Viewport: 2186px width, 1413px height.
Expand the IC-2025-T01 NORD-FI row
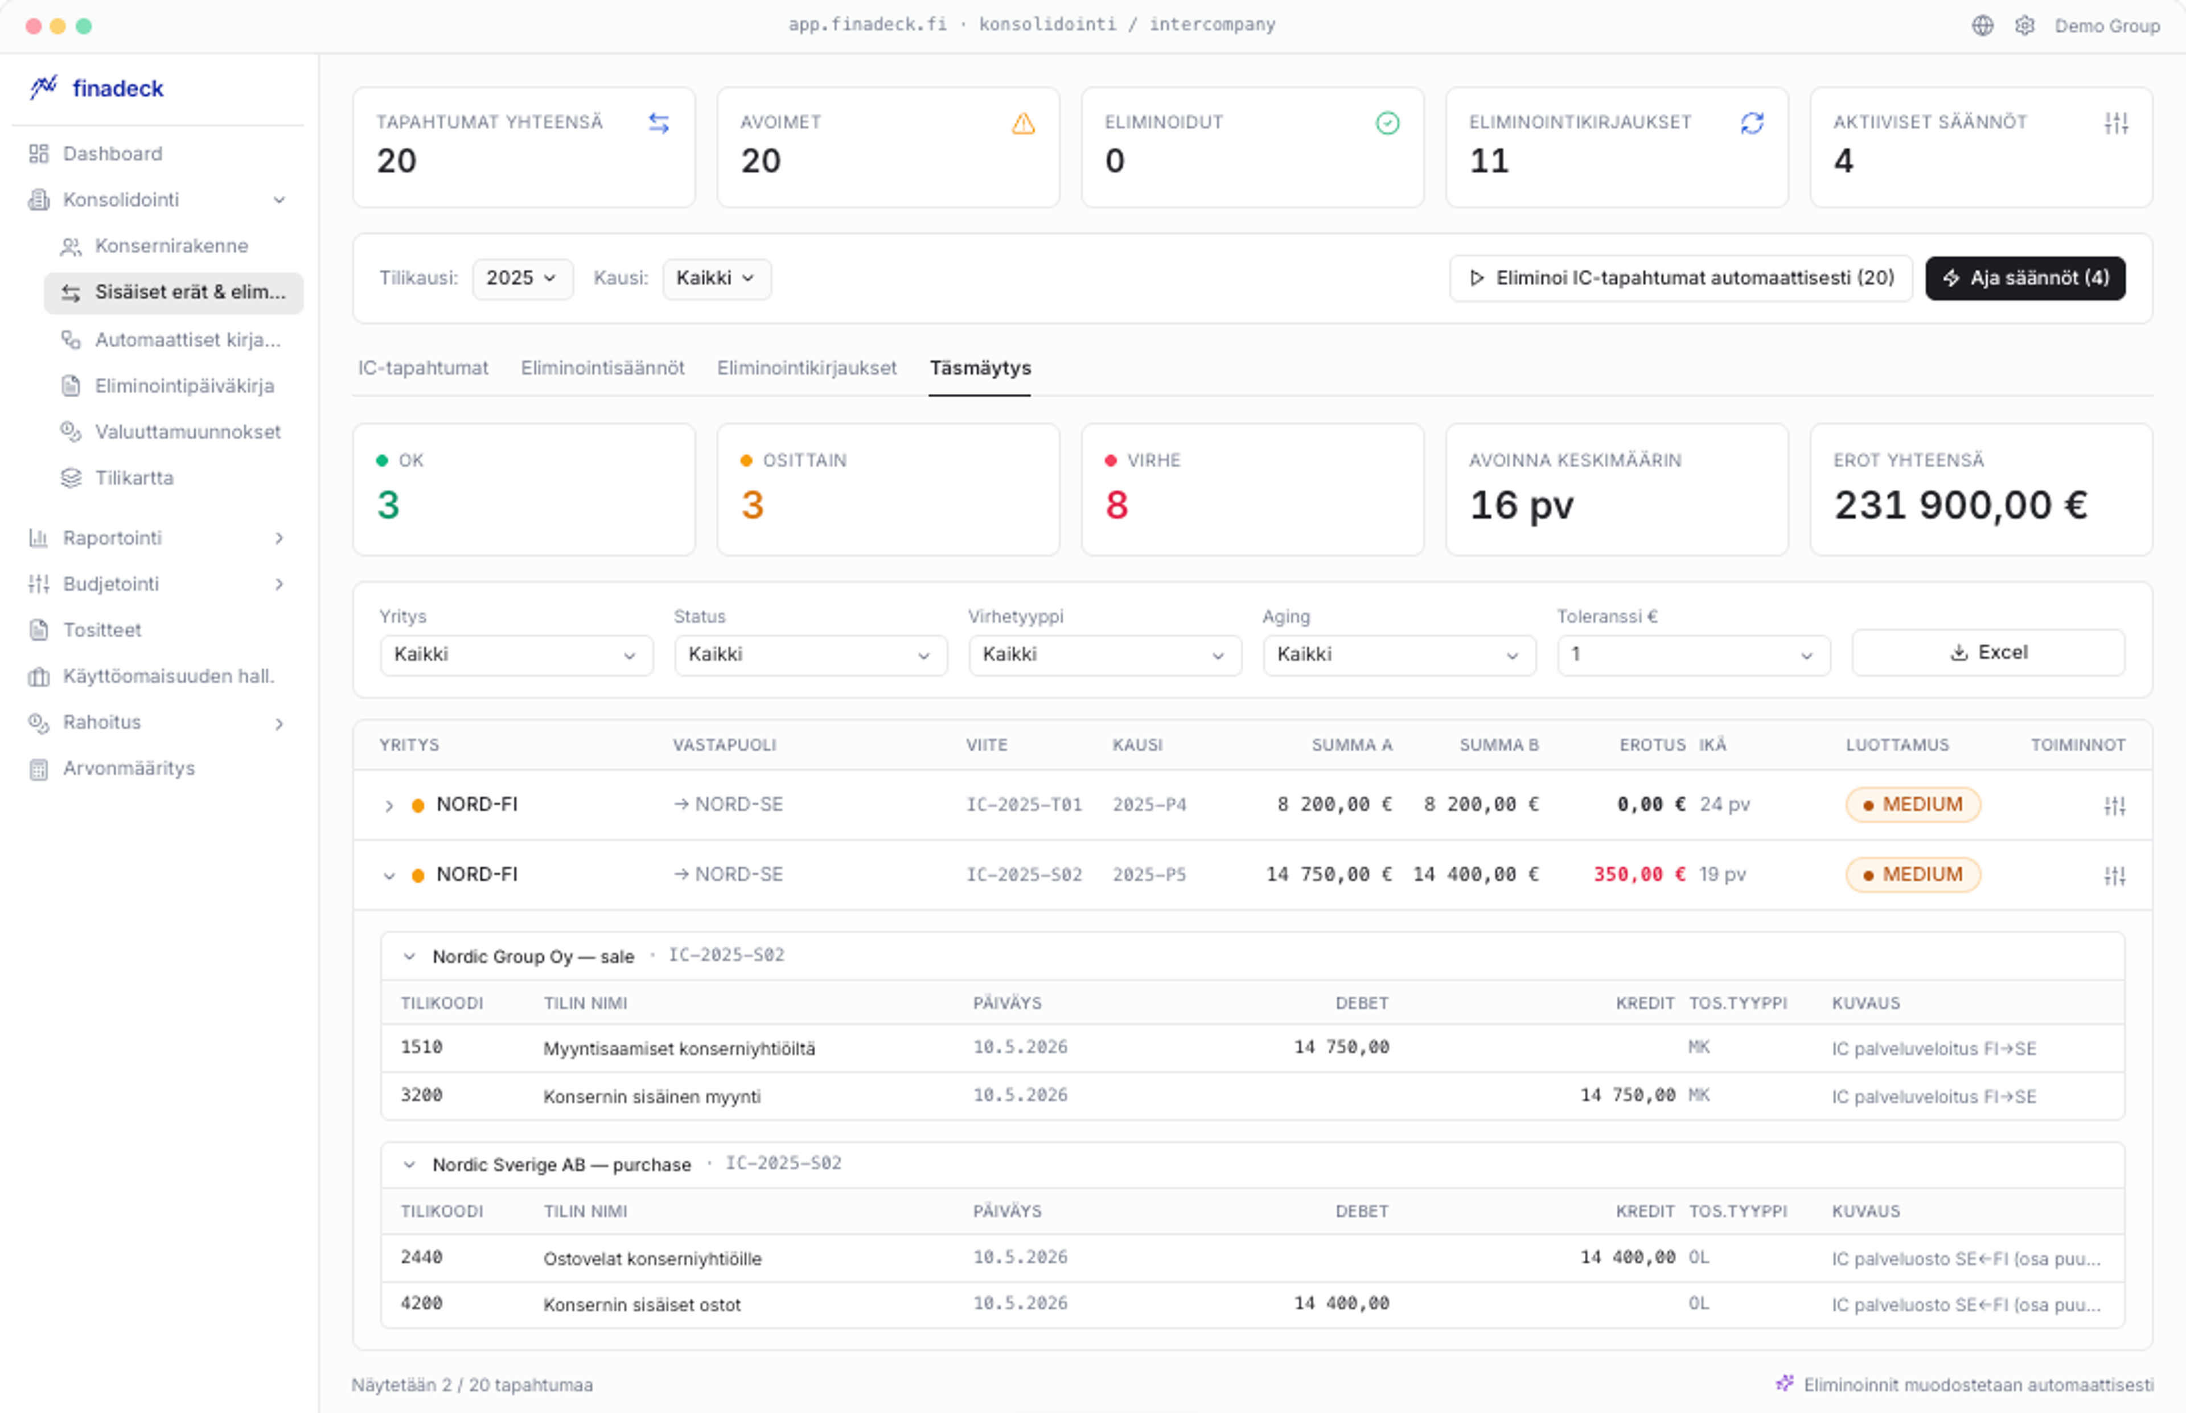(389, 806)
